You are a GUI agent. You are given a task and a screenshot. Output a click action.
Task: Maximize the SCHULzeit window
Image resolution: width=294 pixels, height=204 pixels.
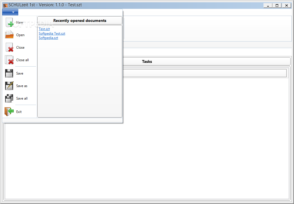click(277, 5)
